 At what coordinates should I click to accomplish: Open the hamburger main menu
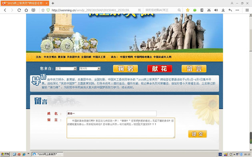tap(247, 10)
